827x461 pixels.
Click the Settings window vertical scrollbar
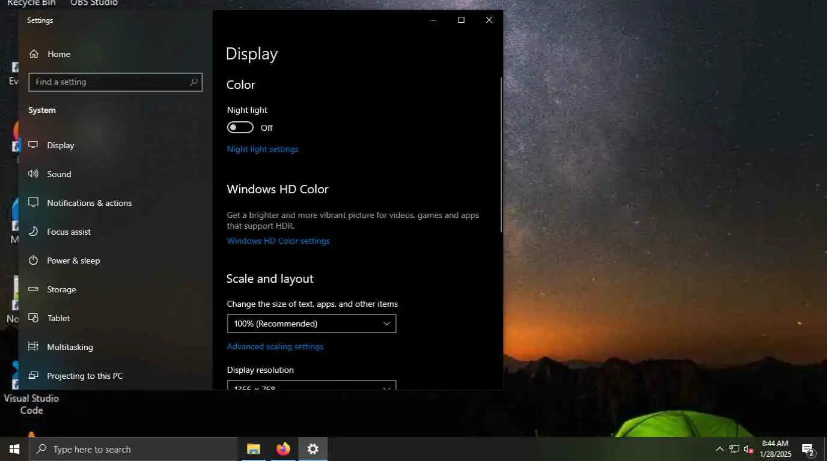click(501, 155)
